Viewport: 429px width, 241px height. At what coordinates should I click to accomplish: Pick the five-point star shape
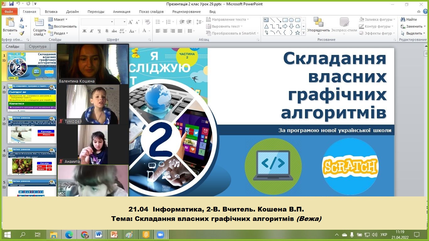[x=297, y=33]
